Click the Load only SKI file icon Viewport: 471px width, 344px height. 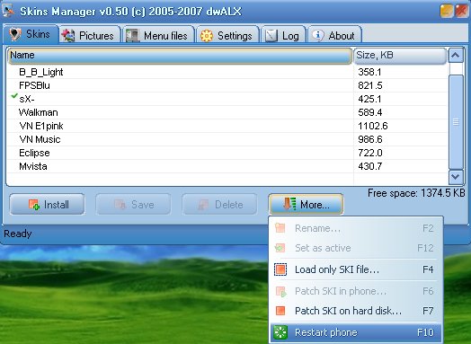[280, 269]
